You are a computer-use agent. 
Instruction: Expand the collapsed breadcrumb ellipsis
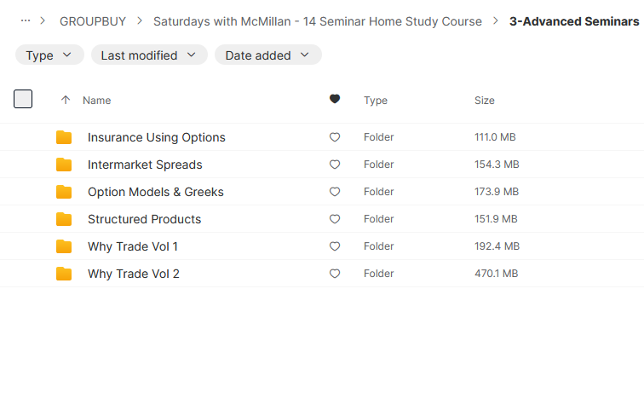point(26,20)
